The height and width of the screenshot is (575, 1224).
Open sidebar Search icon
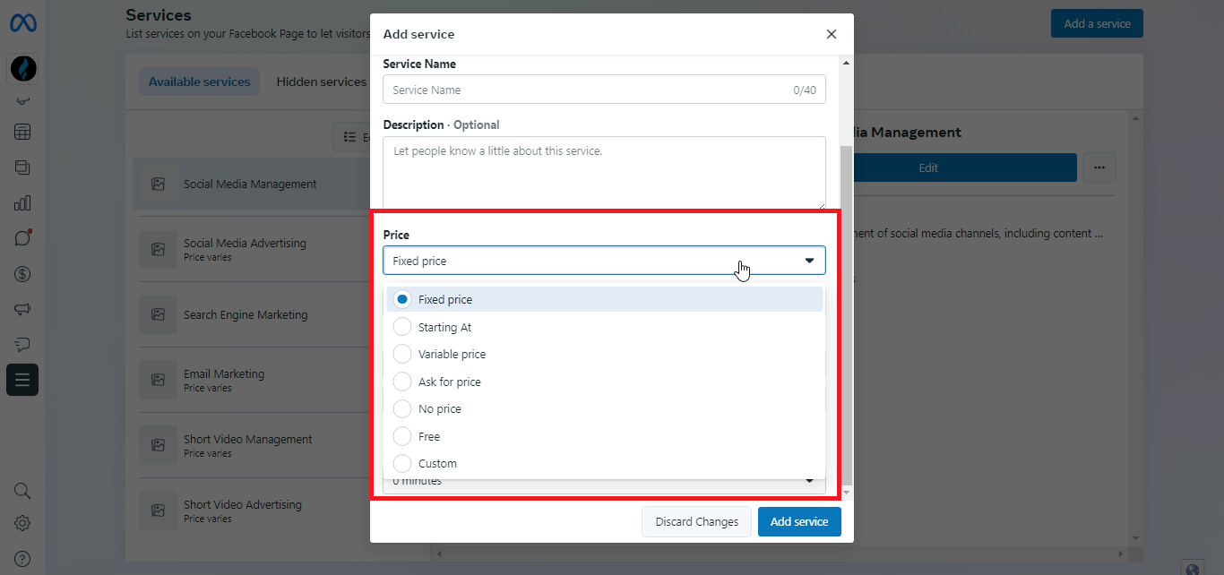click(22, 491)
